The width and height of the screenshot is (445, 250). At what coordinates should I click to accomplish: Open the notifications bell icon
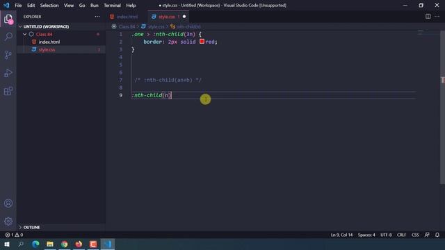[437, 235]
